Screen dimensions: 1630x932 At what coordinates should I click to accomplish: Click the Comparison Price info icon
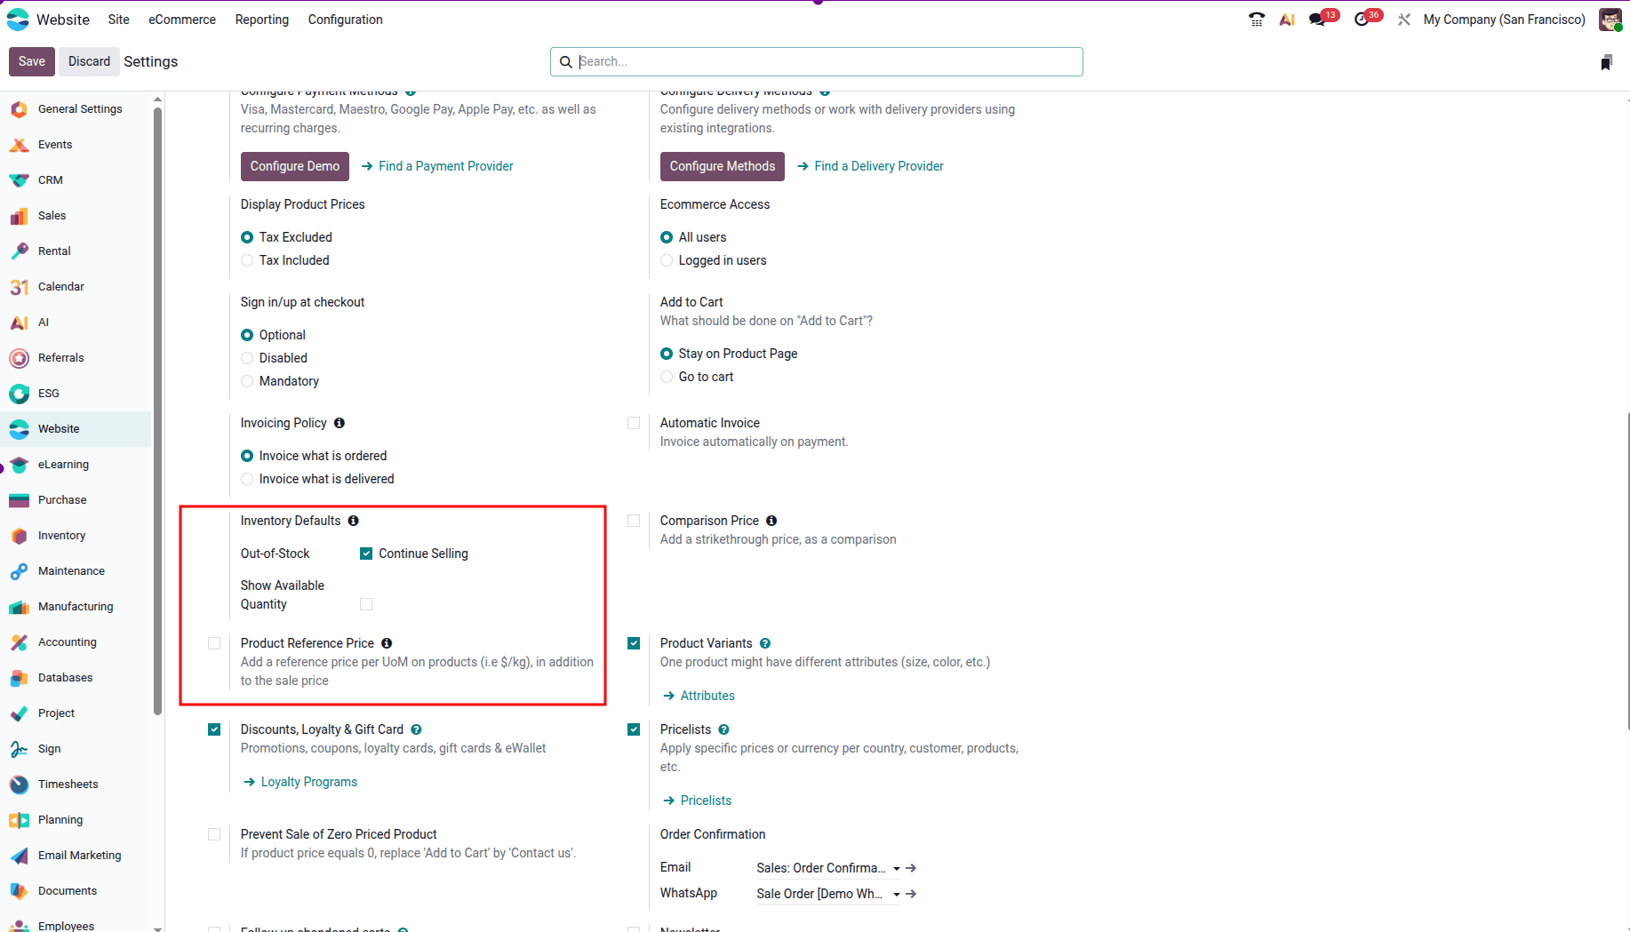pyautogui.click(x=771, y=521)
